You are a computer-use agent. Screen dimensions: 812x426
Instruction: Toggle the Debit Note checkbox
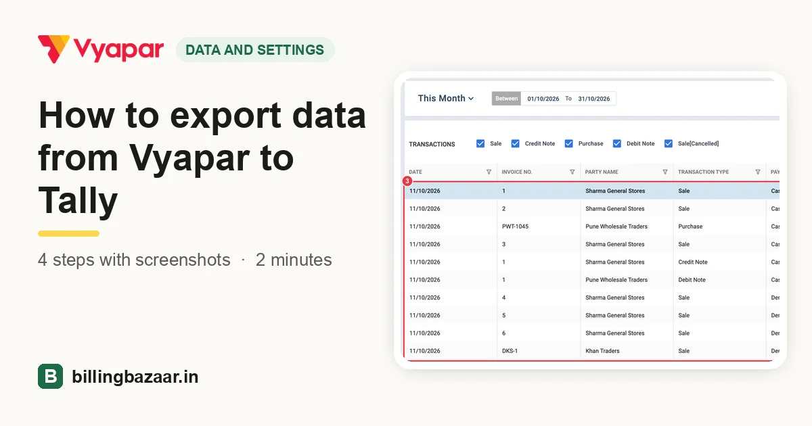(617, 143)
